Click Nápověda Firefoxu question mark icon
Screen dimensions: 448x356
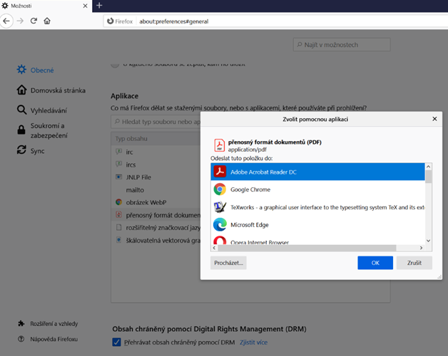pos(21,339)
